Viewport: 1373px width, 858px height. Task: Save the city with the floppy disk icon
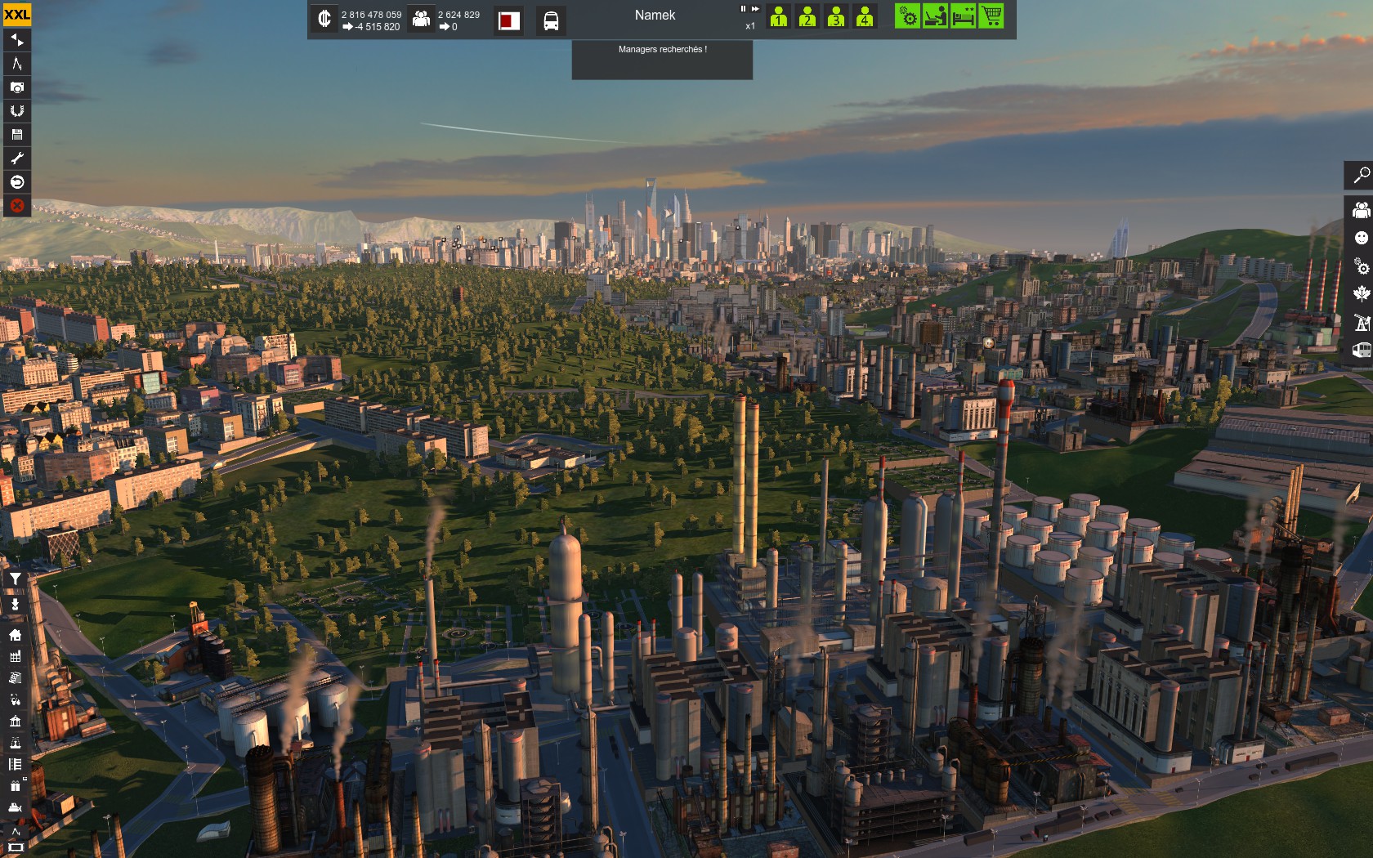16,135
